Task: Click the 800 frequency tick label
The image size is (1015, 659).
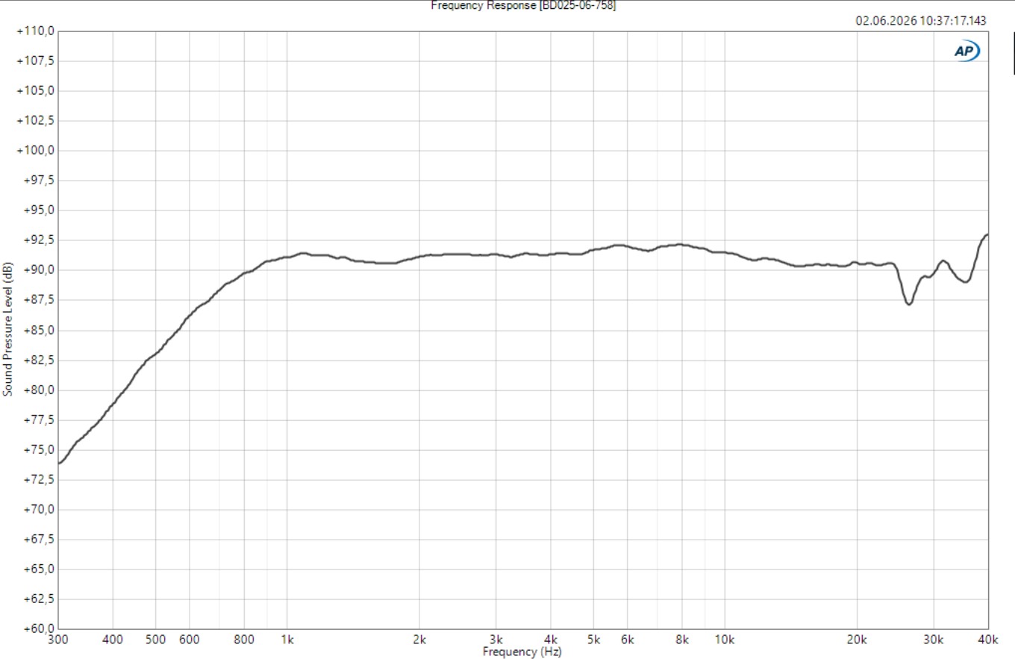Action: pos(244,640)
